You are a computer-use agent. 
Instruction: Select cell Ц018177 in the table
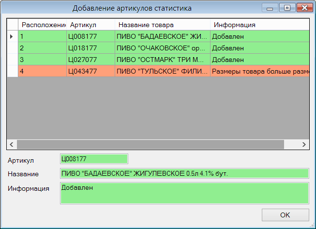[90, 48]
